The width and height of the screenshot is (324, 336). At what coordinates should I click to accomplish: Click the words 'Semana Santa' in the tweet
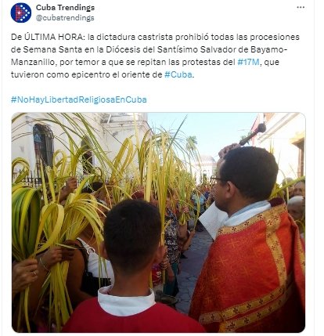[46, 49]
